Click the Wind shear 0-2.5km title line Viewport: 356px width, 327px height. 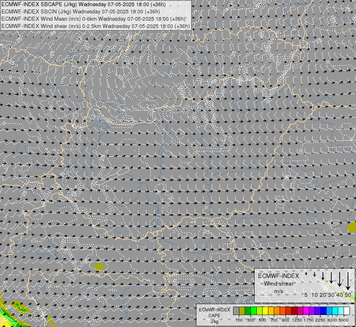pos(96,26)
